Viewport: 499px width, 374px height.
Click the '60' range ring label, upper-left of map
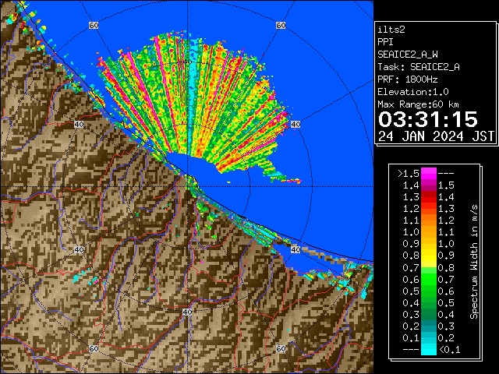(94, 26)
